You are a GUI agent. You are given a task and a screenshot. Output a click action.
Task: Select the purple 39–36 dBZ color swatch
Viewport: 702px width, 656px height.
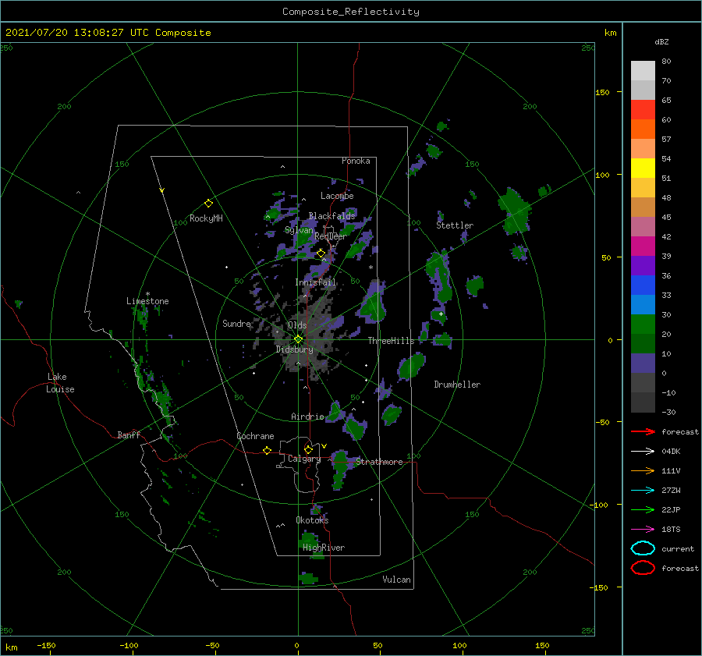pos(643,266)
